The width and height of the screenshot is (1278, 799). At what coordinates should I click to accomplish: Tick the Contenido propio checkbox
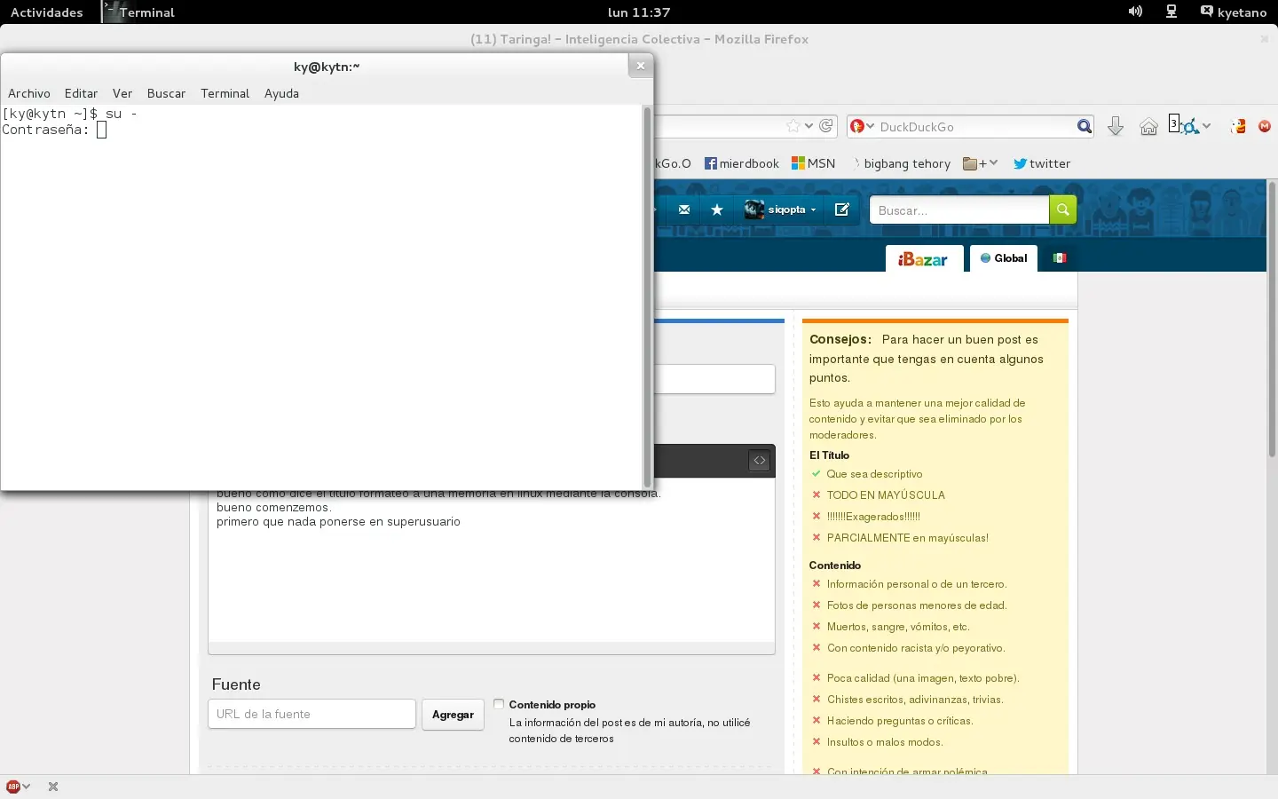[x=499, y=704]
